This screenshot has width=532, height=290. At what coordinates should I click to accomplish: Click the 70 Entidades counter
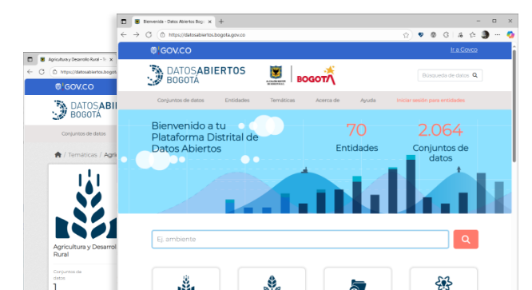point(356,137)
